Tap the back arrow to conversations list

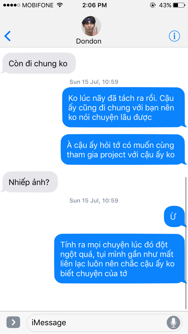point(8,36)
